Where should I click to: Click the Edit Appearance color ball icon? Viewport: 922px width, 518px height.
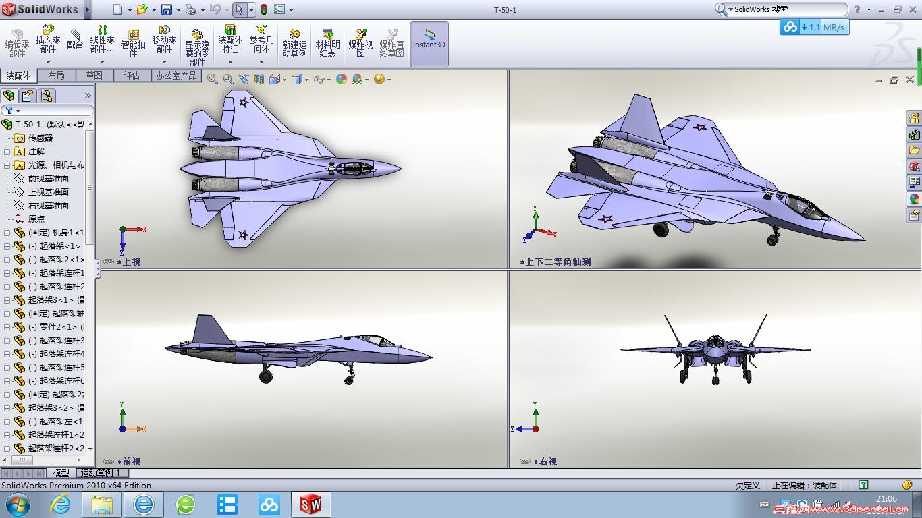(x=342, y=79)
